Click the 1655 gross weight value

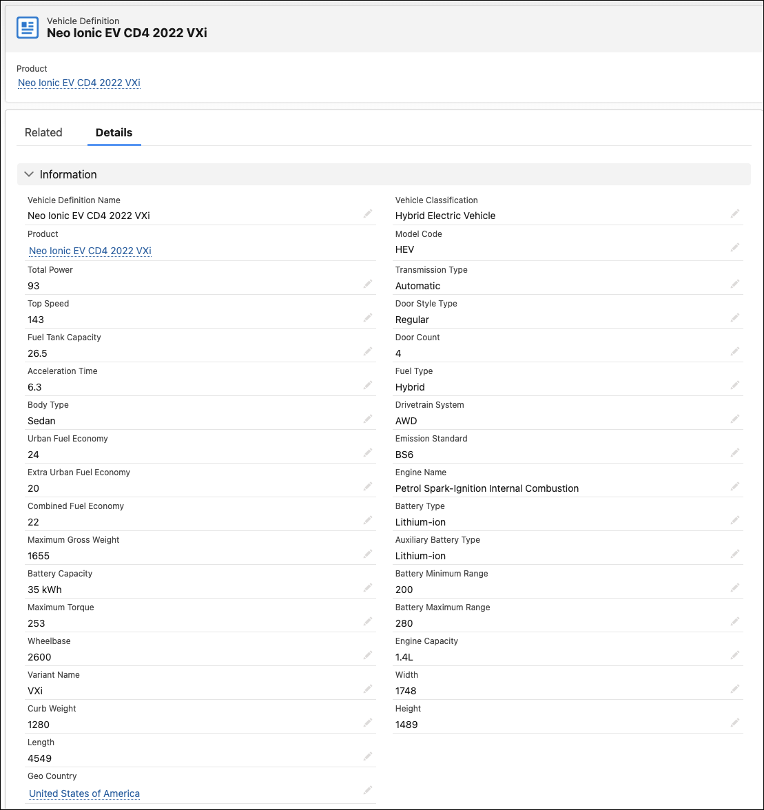(39, 556)
